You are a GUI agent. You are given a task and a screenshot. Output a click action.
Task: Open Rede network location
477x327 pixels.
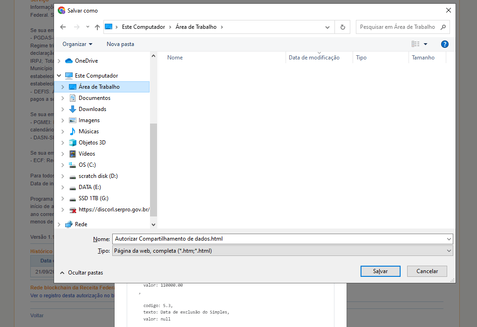pos(81,224)
